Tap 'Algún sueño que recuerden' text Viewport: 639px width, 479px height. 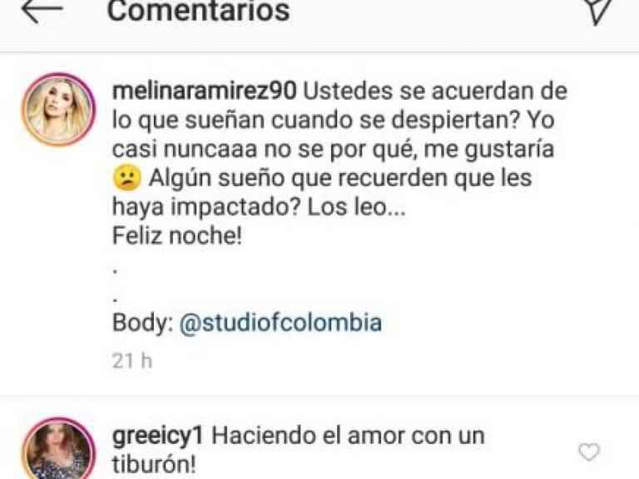(x=300, y=179)
